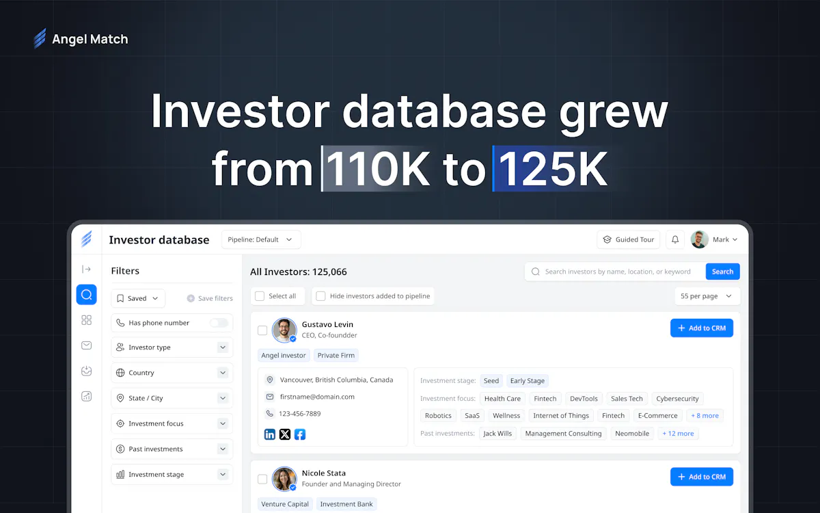Open Gustavo Levin's X profile icon

(285, 434)
